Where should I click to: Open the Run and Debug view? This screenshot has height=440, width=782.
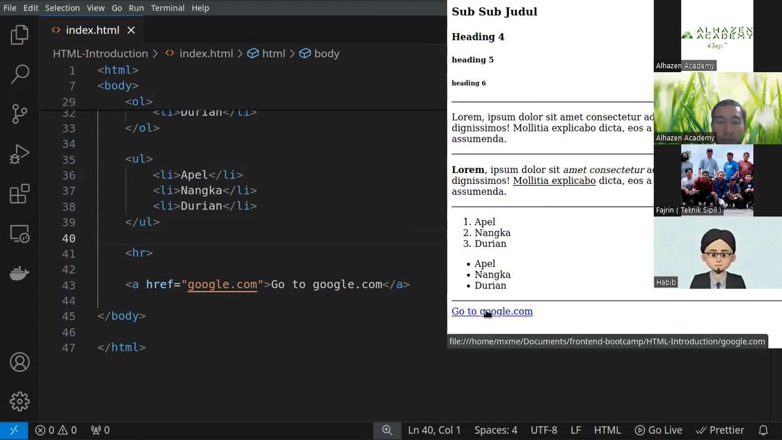click(20, 154)
